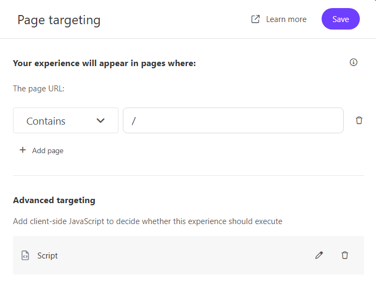
Task: Open the Contains match type dropdown
Action: point(65,121)
